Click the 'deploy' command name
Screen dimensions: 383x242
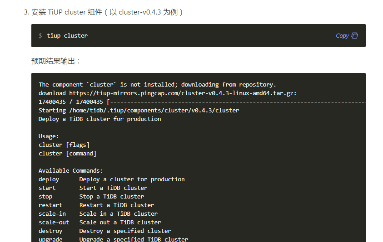click(49, 179)
